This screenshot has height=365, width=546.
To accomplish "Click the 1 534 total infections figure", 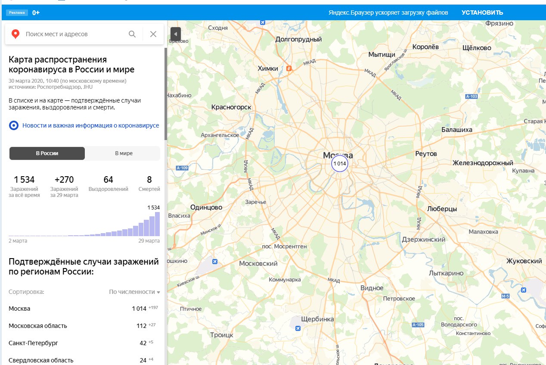I will (24, 180).
